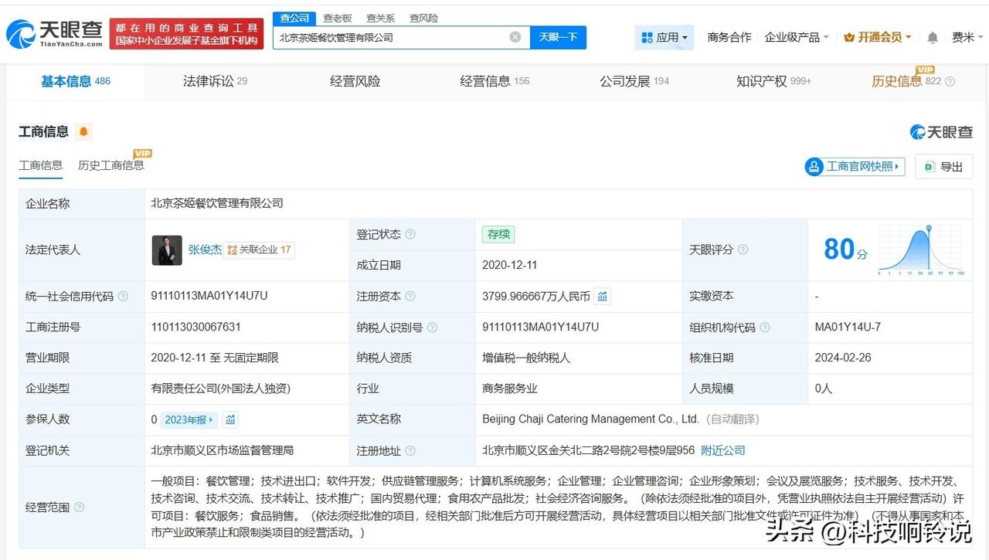
Task: Open the 费米 user account menu
Action: tap(967, 37)
